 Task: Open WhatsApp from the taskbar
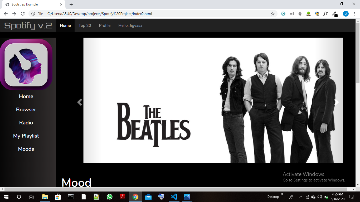pos(109,196)
